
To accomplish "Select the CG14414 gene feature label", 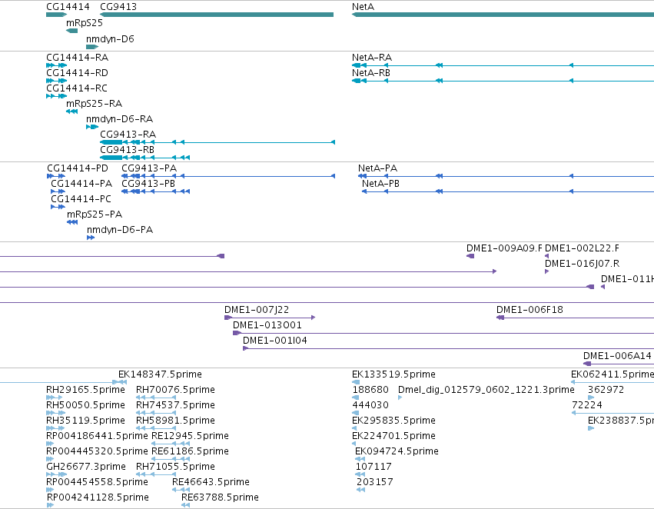I will (68, 7).
